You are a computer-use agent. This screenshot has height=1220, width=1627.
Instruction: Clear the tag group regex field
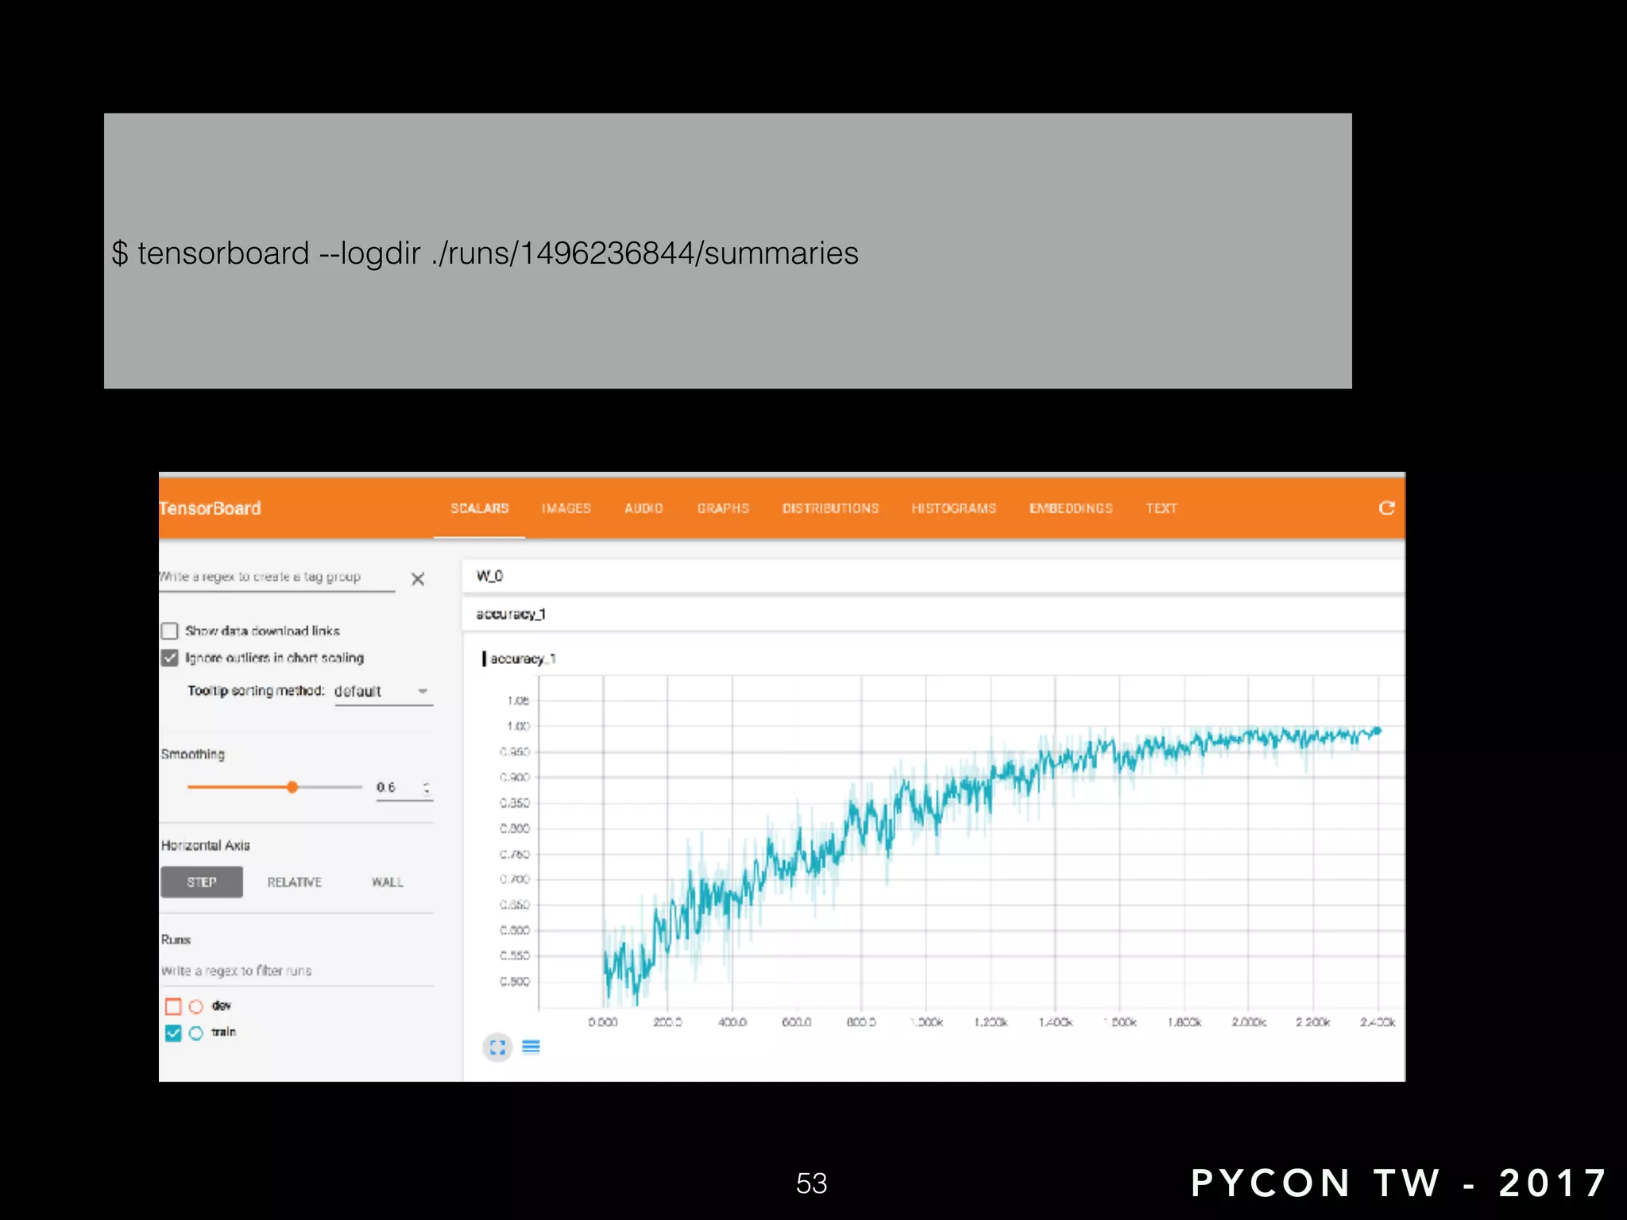[418, 579]
